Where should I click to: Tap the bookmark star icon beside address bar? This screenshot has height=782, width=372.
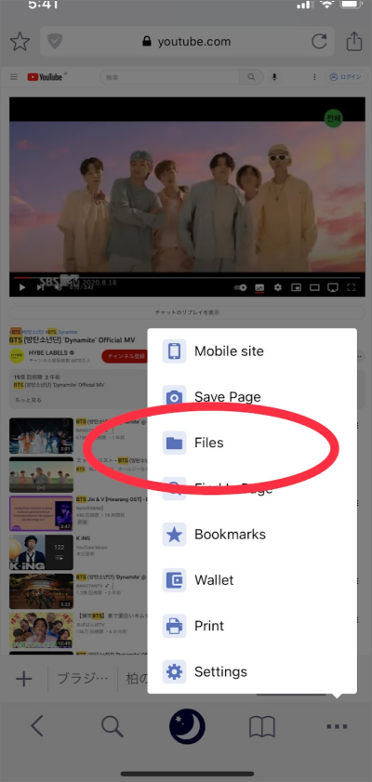click(20, 42)
